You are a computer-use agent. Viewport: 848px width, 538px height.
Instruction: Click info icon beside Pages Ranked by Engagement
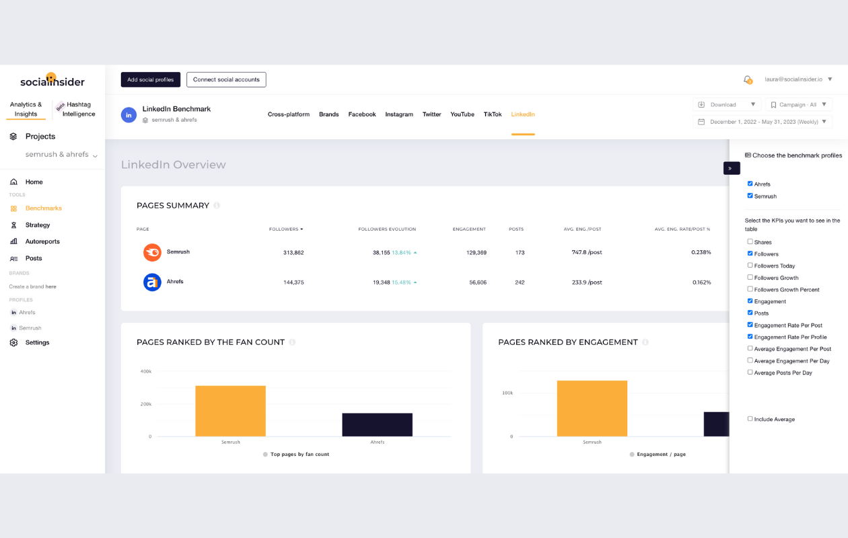[x=645, y=342]
